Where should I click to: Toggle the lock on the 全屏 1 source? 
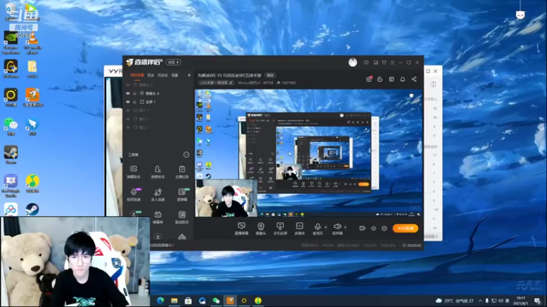tap(135, 102)
